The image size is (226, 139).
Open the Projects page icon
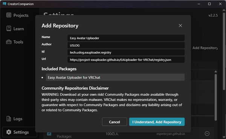[9, 15]
